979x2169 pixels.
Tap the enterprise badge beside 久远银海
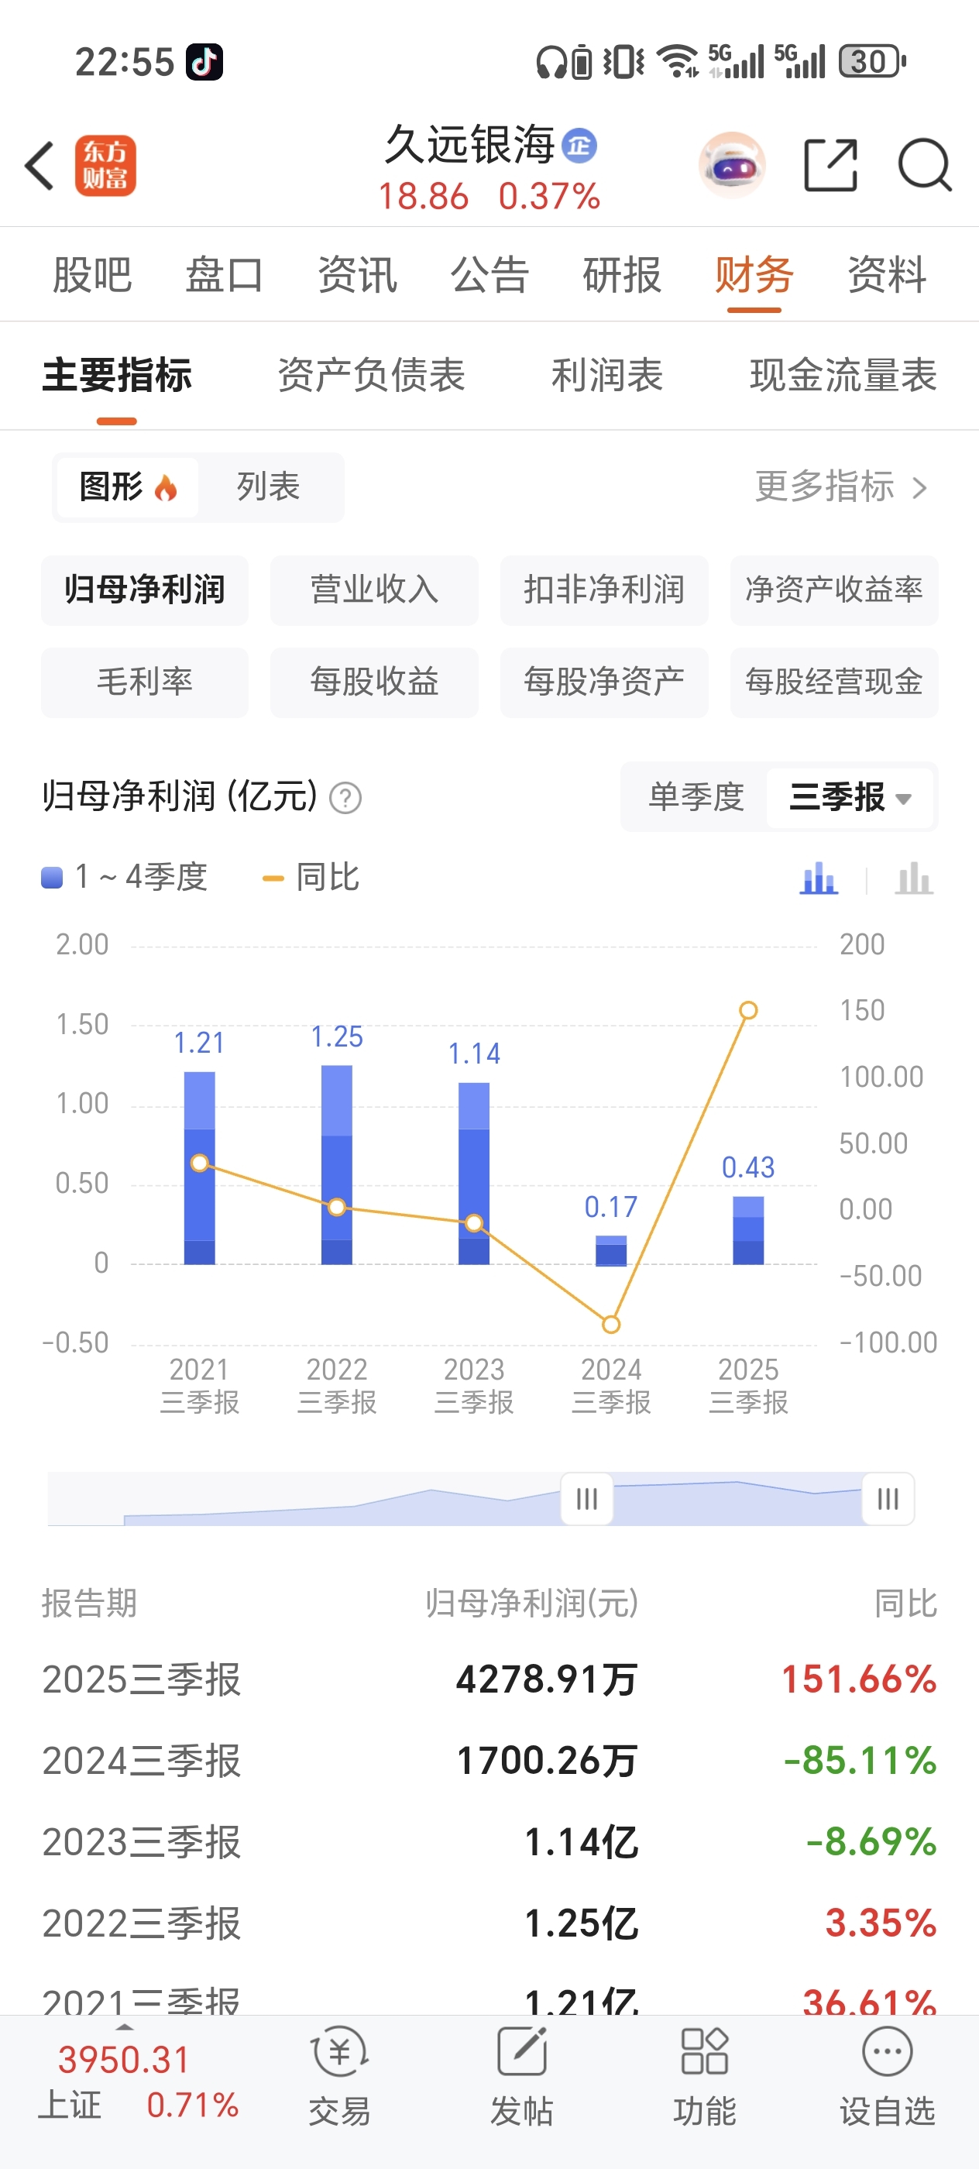[579, 146]
